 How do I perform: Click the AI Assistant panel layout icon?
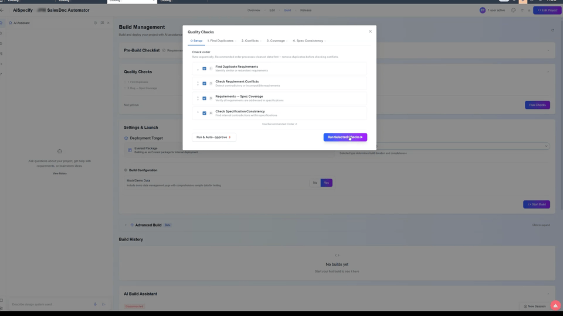(102, 23)
